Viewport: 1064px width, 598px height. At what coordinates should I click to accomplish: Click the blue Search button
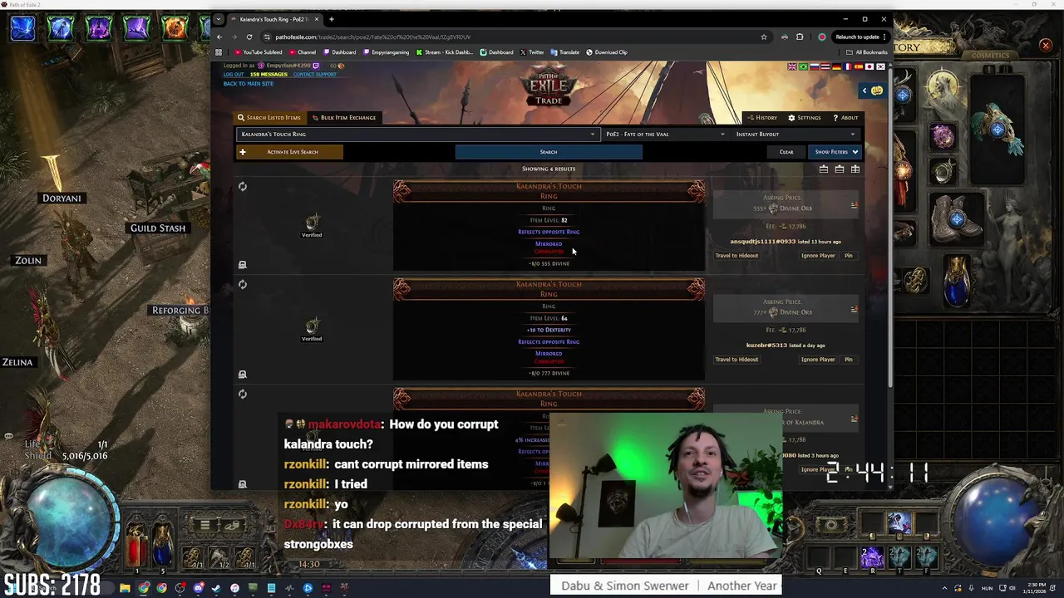[x=549, y=152]
